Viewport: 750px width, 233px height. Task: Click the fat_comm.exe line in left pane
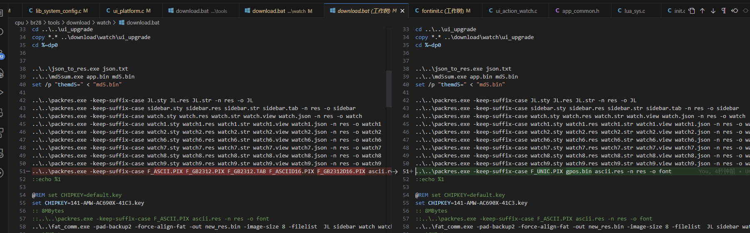(x=212, y=226)
